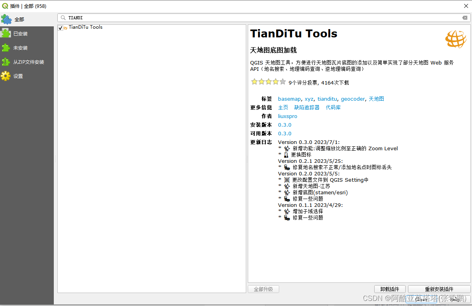
Task: Click the 缺陷追踪器 bug tracker link
Action: point(307,107)
